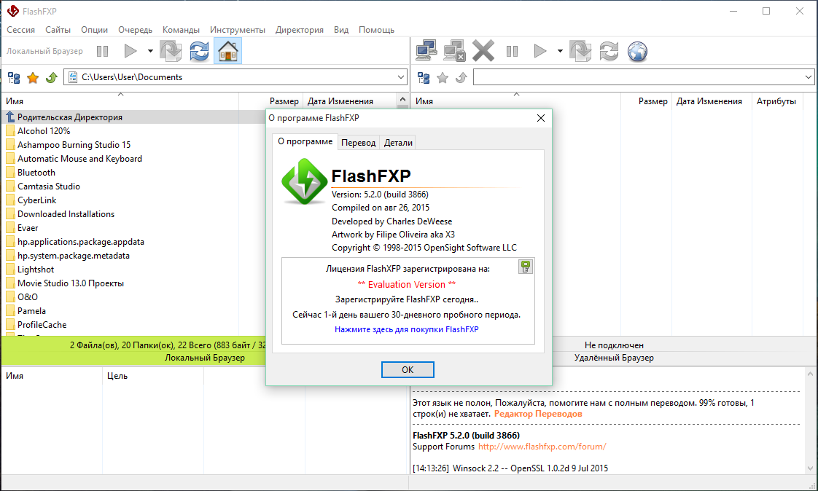Viewport: 818px width, 491px height.
Task: Select Ashampoo Burning Studio 15 folder
Action: pyautogui.click(x=74, y=145)
